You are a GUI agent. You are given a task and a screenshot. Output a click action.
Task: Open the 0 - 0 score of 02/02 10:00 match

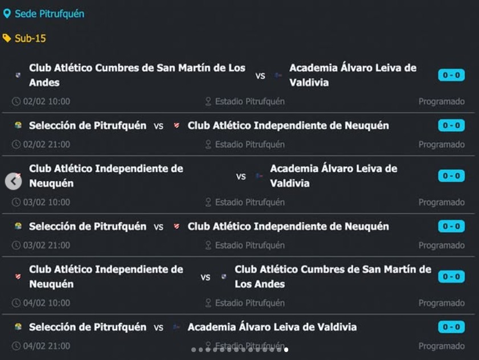pos(451,75)
